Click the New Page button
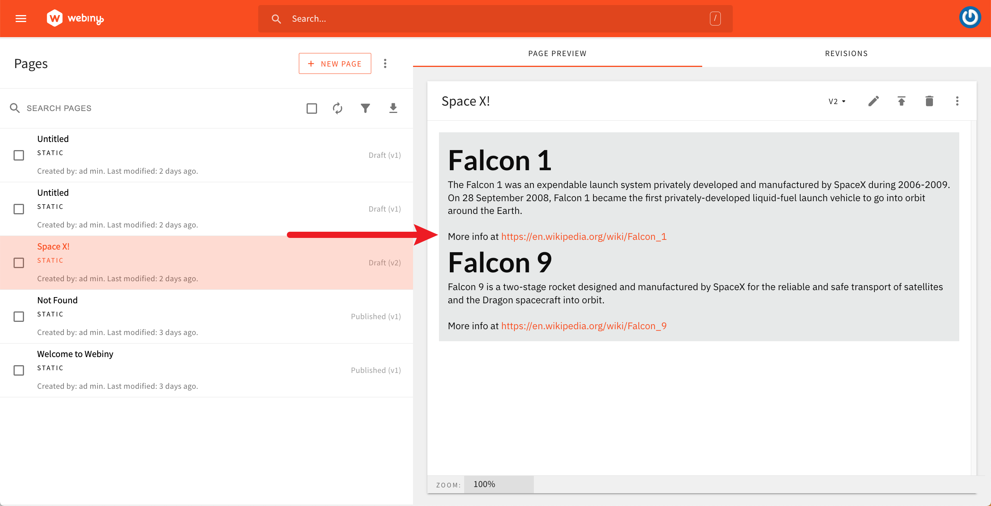The width and height of the screenshot is (991, 506). 335,63
